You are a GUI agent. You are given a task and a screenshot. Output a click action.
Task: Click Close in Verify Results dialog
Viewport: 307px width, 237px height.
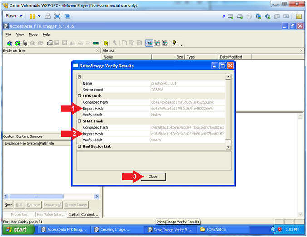153,176
